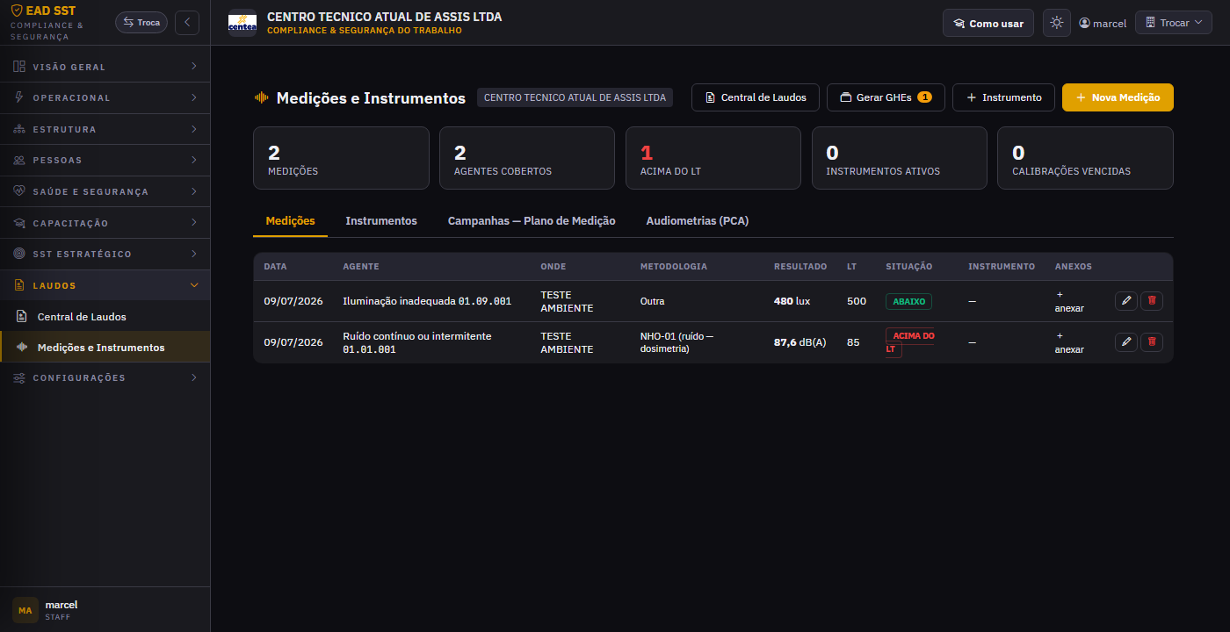
Task: Click the Configurações sliders icon
Action: click(x=19, y=377)
